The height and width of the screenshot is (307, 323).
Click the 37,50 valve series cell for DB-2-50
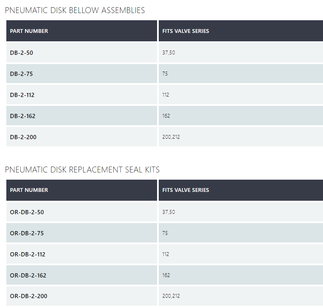pyautogui.click(x=168, y=53)
